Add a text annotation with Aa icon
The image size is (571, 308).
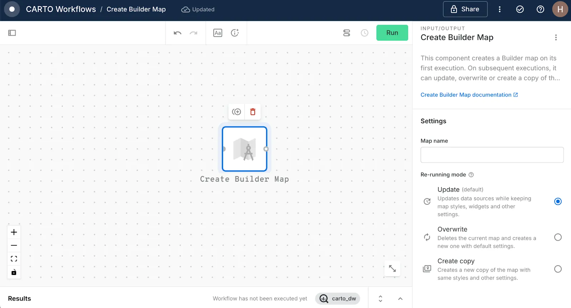click(218, 33)
